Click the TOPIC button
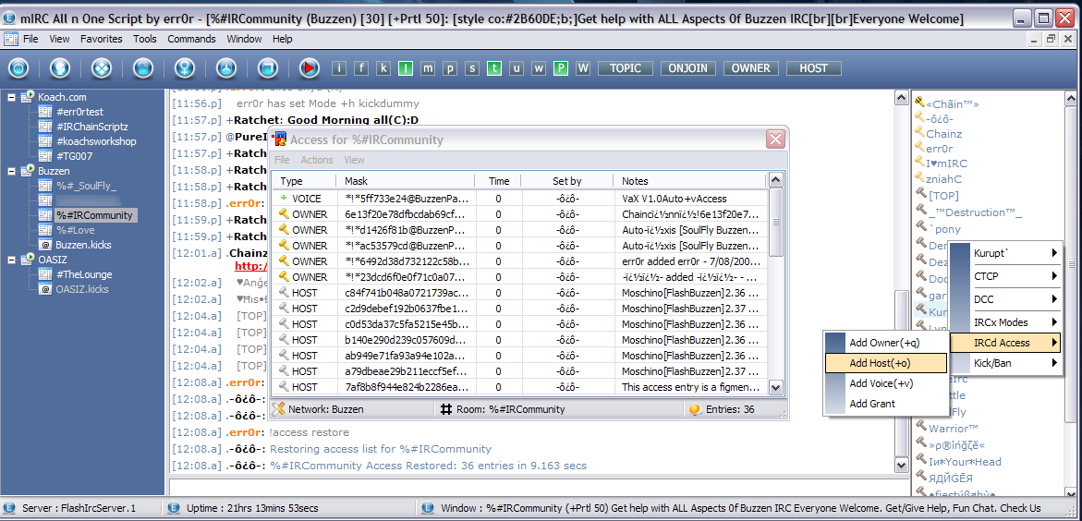The image size is (1082, 521). 626,68
